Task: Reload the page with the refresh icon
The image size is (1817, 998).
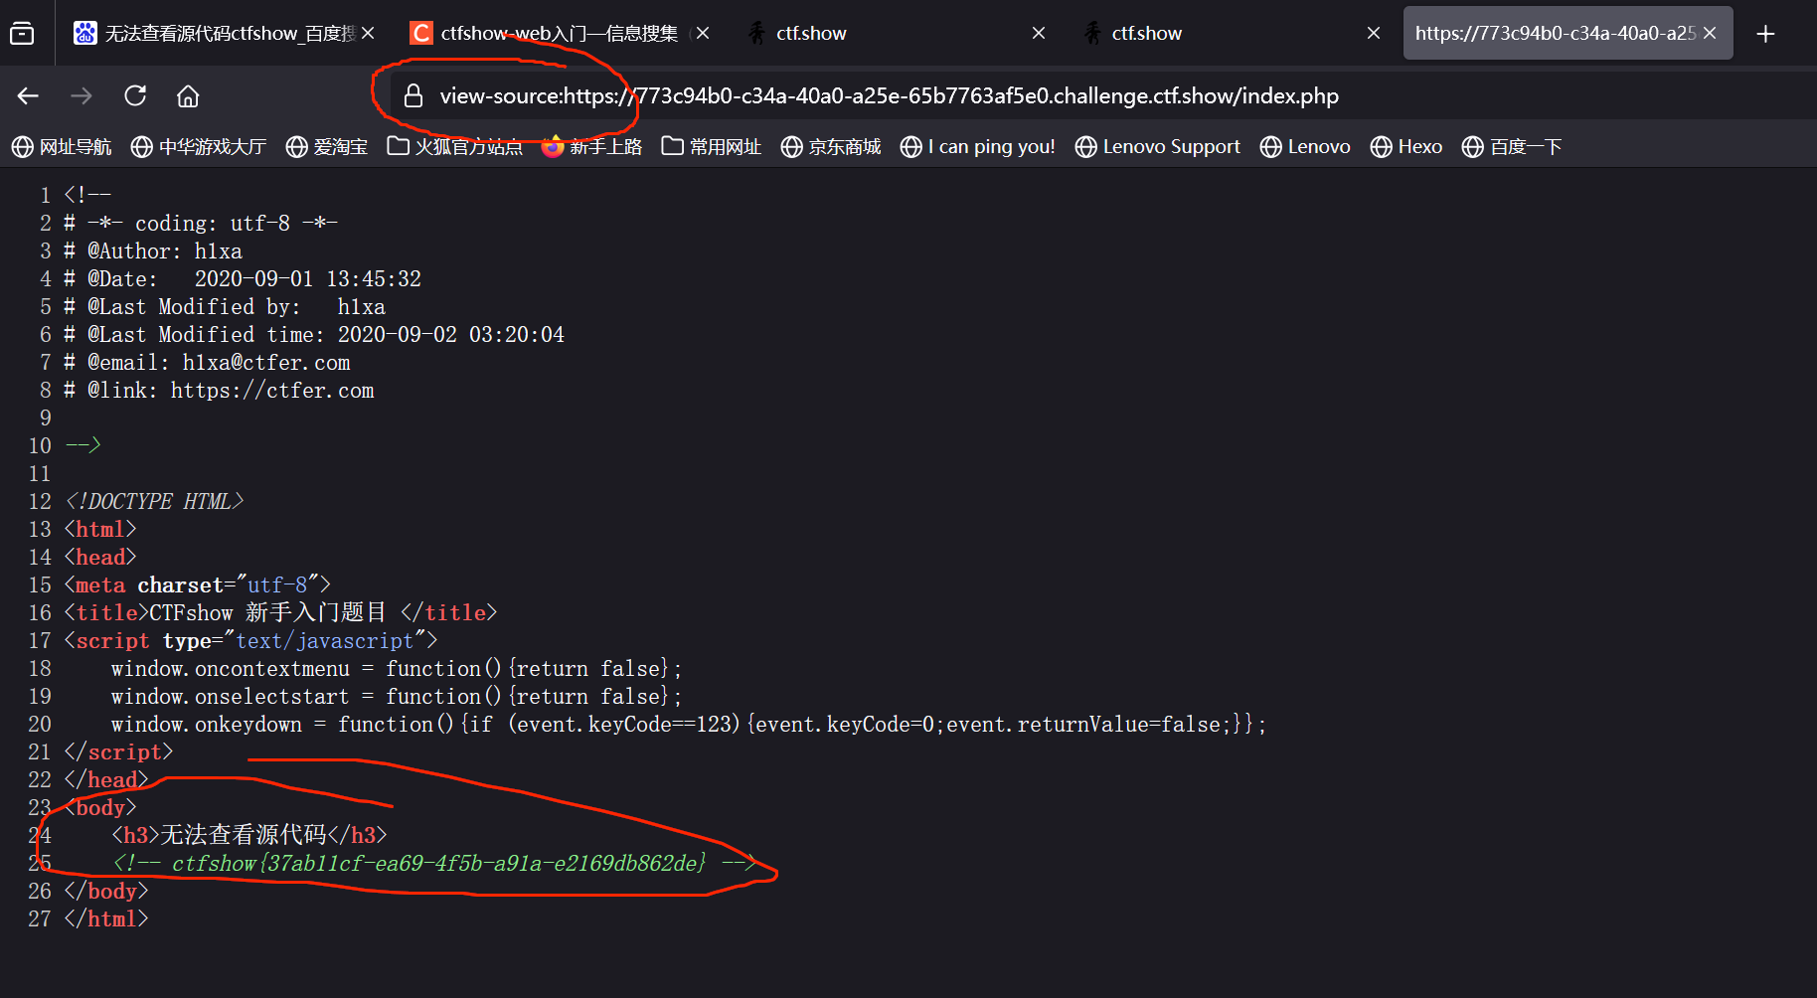Action: pyautogui.click(x=135, y=96)
